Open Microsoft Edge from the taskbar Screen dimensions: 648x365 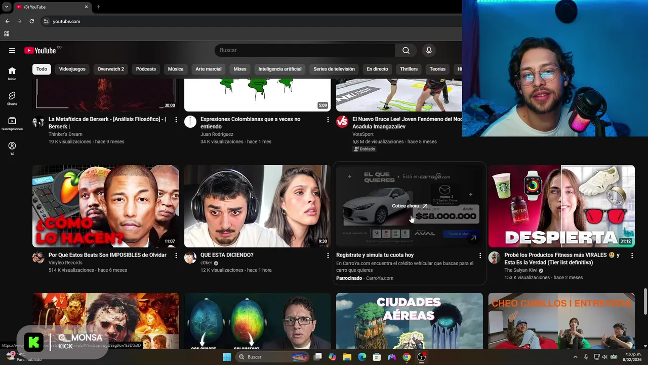tap(362, 357)
